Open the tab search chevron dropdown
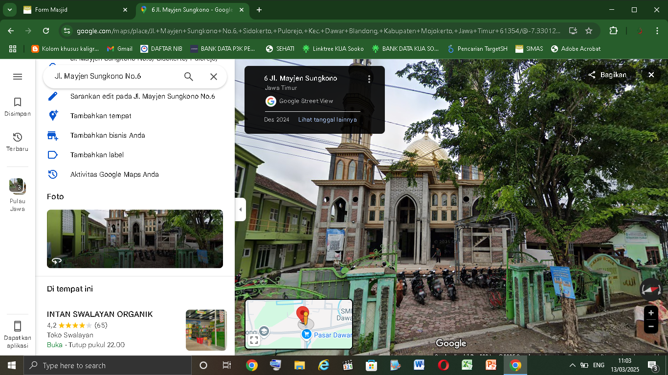 click(9, 10)
